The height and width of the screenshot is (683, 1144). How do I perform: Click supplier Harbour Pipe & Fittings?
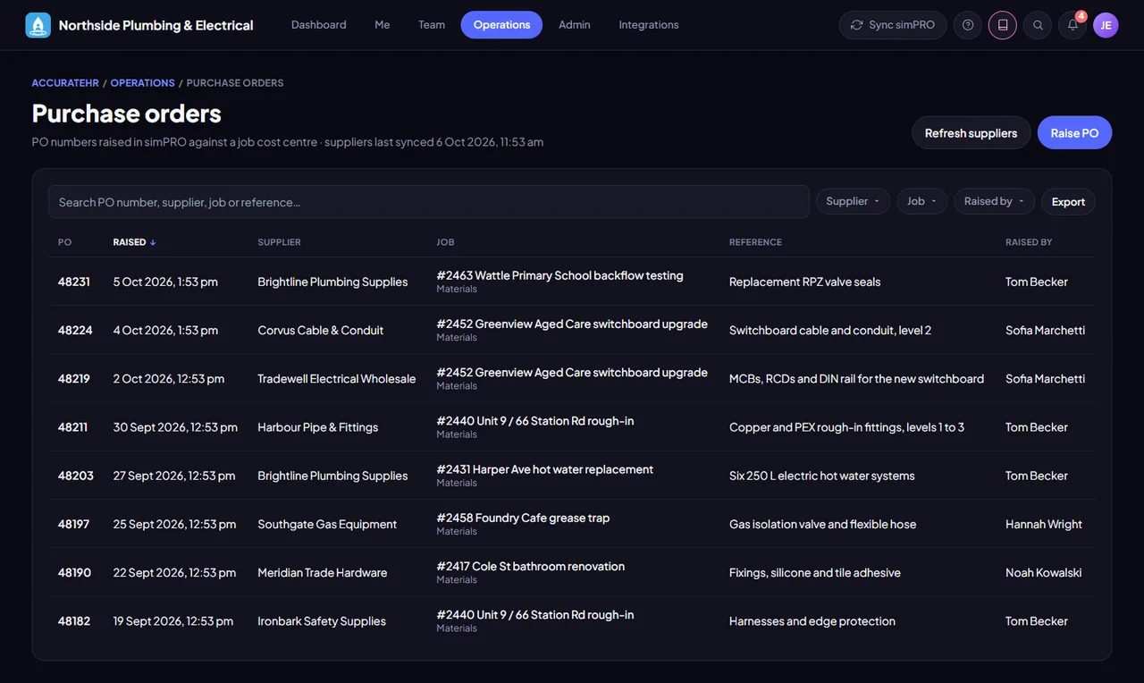[x=317, y=427]
